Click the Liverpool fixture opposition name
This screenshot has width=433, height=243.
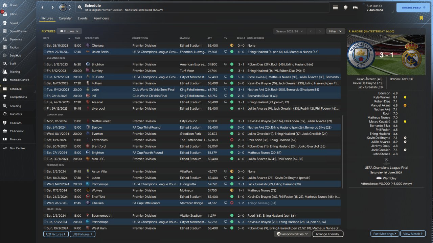98,109
